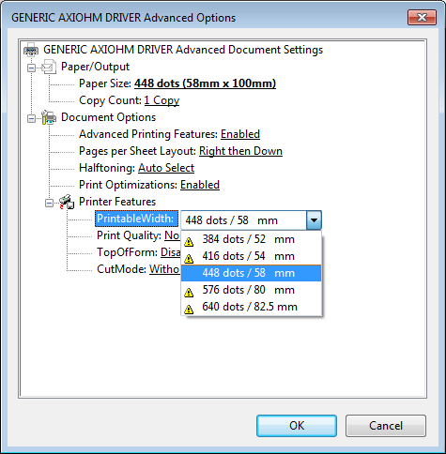Choose 384 dots / 52 mm width
Image resolution: width=446 pixels, height=454 pixels.
252,239
